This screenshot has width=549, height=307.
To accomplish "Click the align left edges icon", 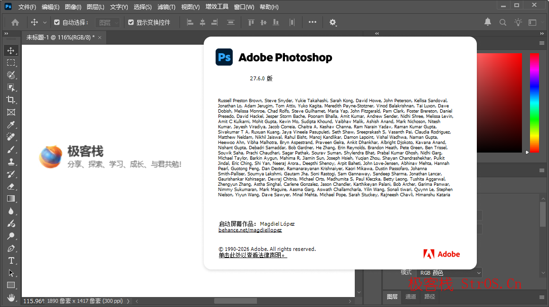I will pos(190,22).
